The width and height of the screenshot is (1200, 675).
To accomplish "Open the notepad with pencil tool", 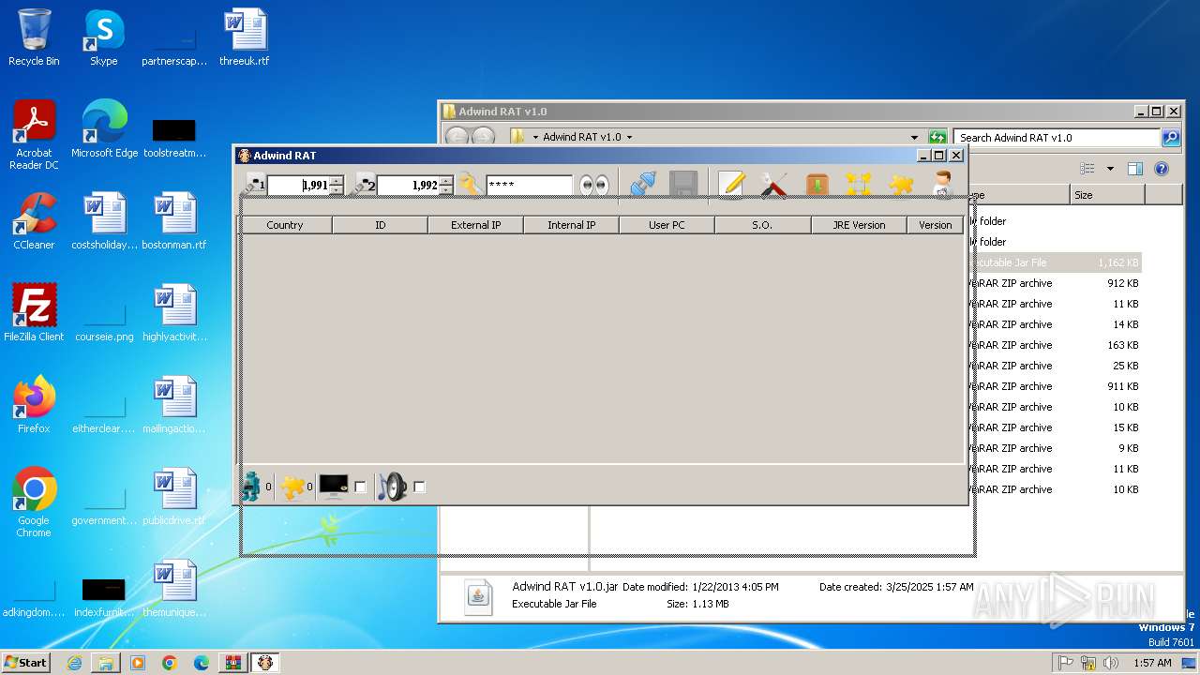I will 731,184.
